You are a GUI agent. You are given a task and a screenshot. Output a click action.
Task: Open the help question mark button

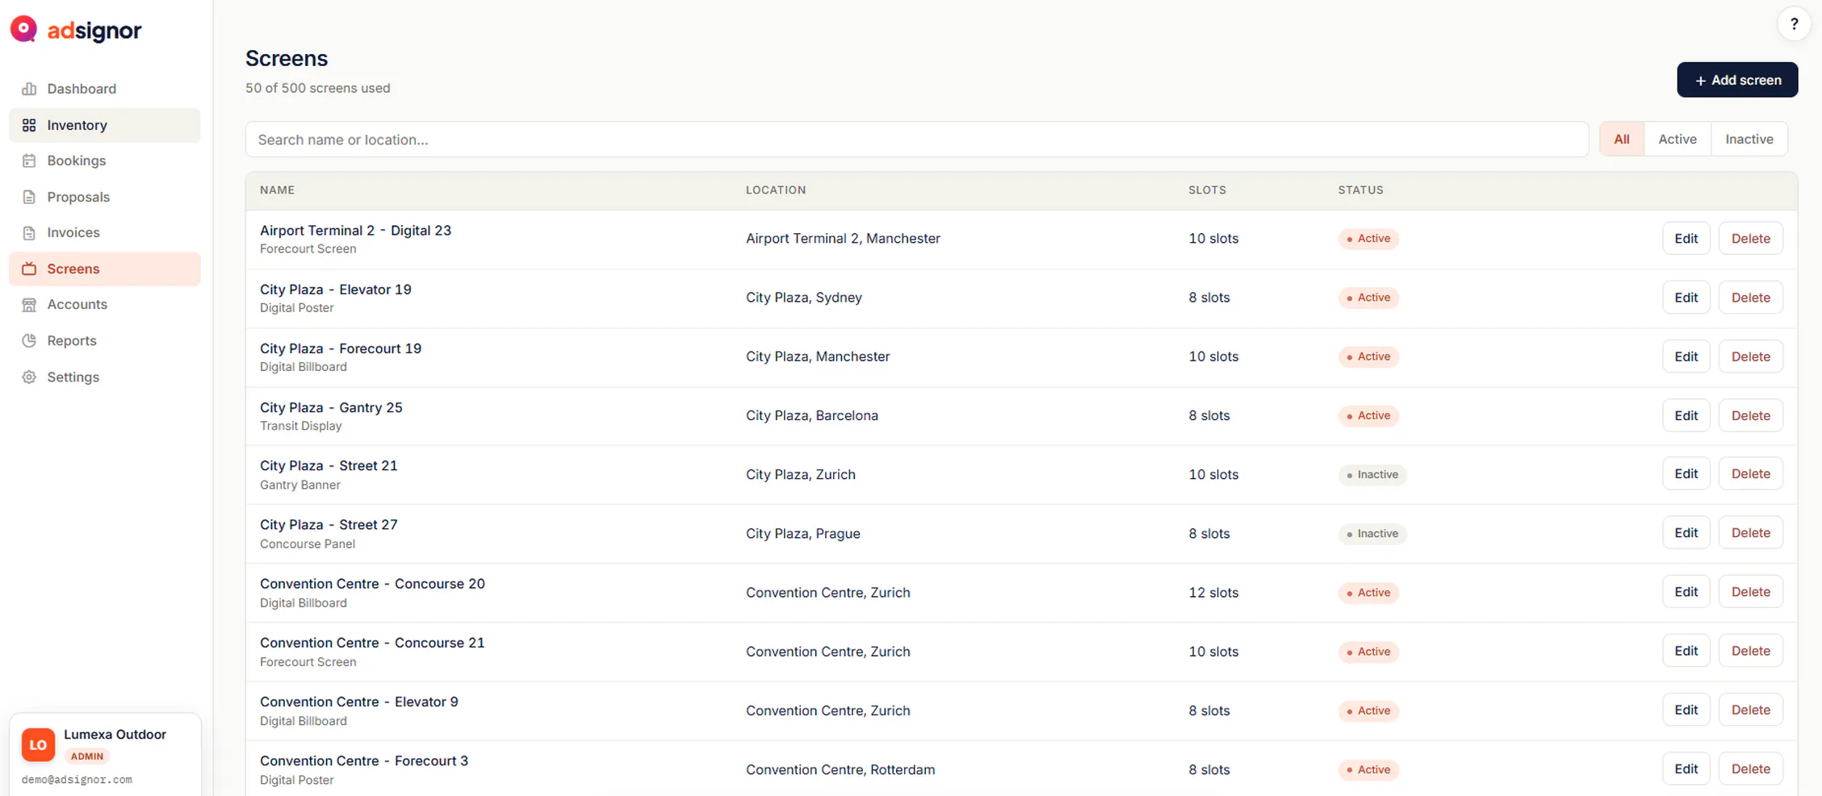pos(1794,24)
